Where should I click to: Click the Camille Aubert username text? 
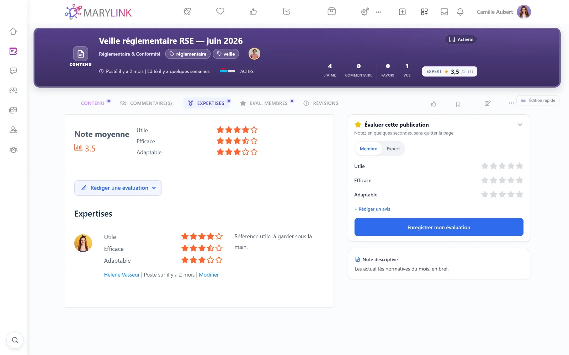[495, 12]
